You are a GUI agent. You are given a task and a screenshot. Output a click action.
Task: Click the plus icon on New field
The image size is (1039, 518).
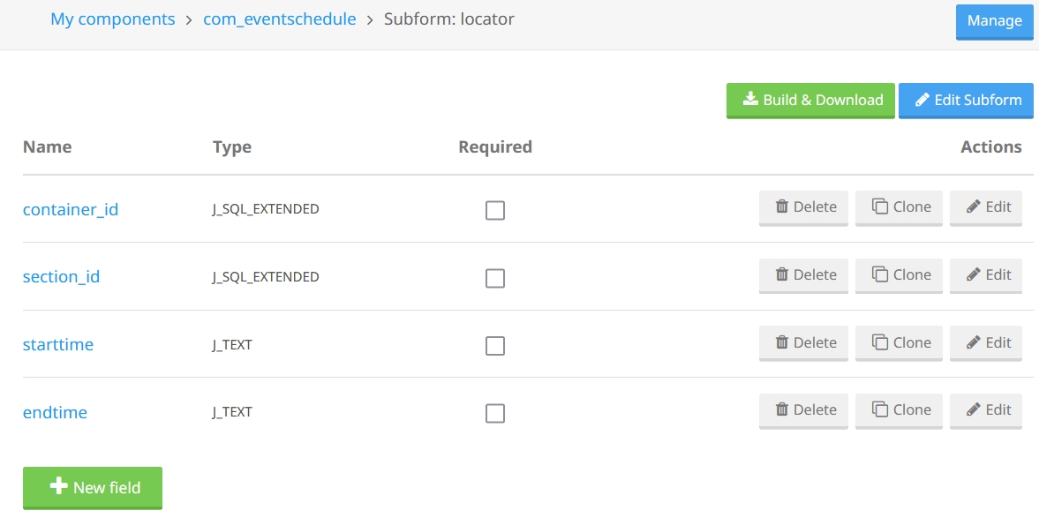pos(59,486)
